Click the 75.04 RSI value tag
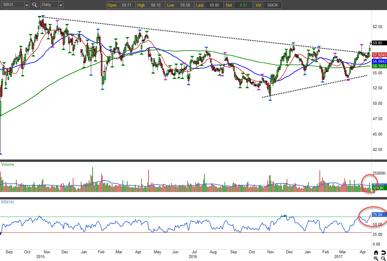The height and width of the screenshot is (261, 387). pos(379,215)
